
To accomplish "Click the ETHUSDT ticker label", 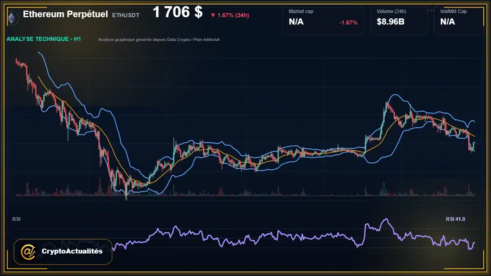I will tap(126, 15).
